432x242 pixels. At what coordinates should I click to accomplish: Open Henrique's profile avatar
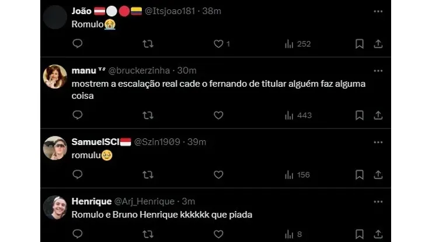(x=55, y=207)
